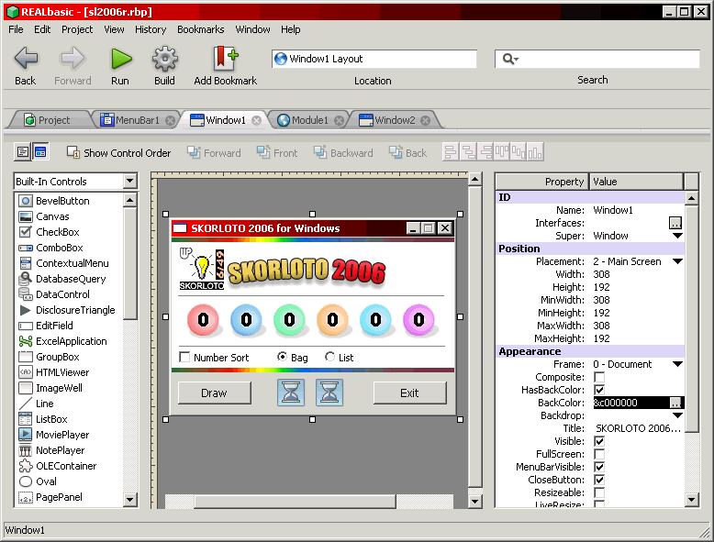Click the Location field
This screenshot has height=542, width=714.
click(x=374, y=59)
